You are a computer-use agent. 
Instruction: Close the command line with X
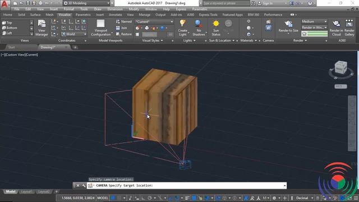pyautogui.click(x=77, y=186)
